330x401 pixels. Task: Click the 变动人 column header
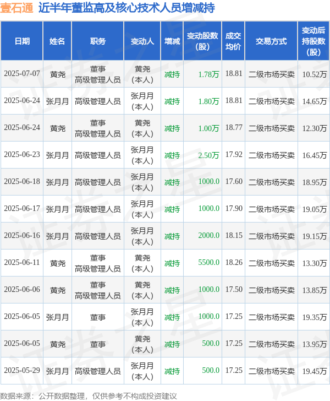142,41
